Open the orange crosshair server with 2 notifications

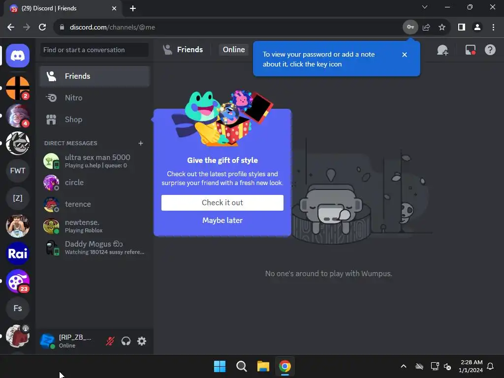[18, 88]
